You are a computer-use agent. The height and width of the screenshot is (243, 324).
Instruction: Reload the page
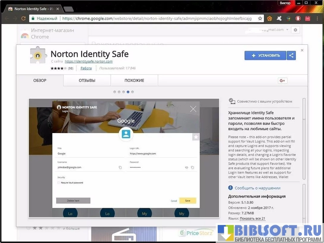24,18
